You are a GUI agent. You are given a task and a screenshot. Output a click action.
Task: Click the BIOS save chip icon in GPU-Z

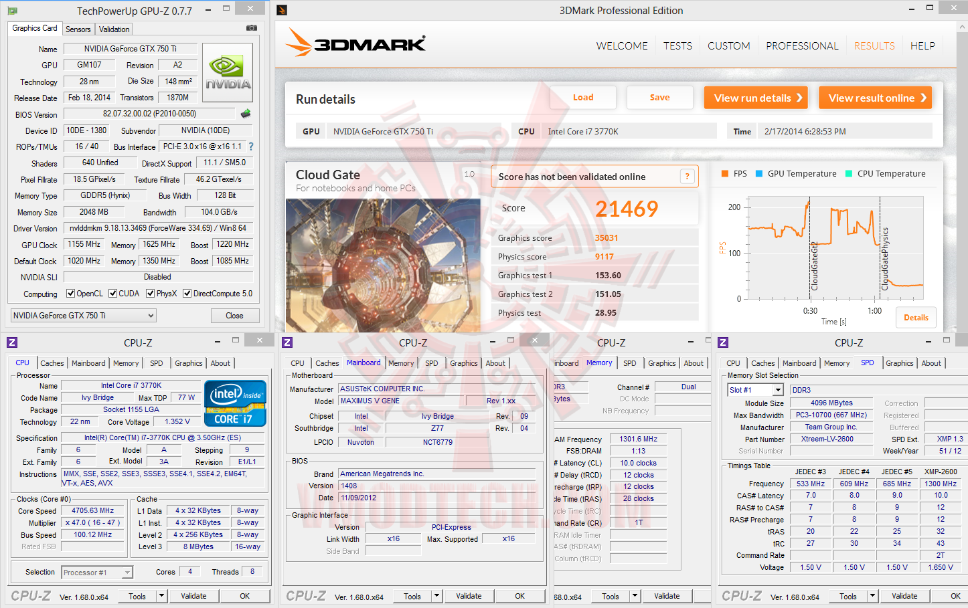pos(246,114)
